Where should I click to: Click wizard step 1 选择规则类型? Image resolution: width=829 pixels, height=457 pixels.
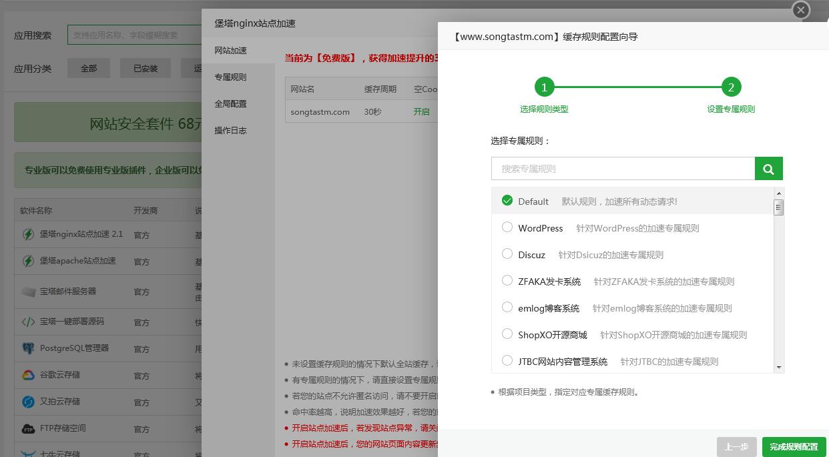(544, 87)
